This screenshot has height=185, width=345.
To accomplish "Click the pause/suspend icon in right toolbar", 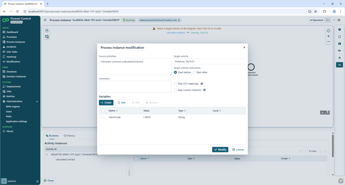I will pyautogui.click(x=340, y=44).
